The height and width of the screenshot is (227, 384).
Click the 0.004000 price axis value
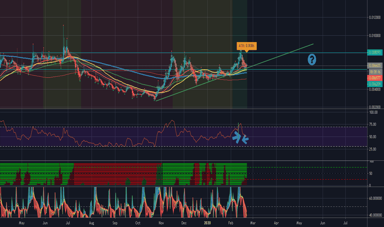click(x=375, y=89)
